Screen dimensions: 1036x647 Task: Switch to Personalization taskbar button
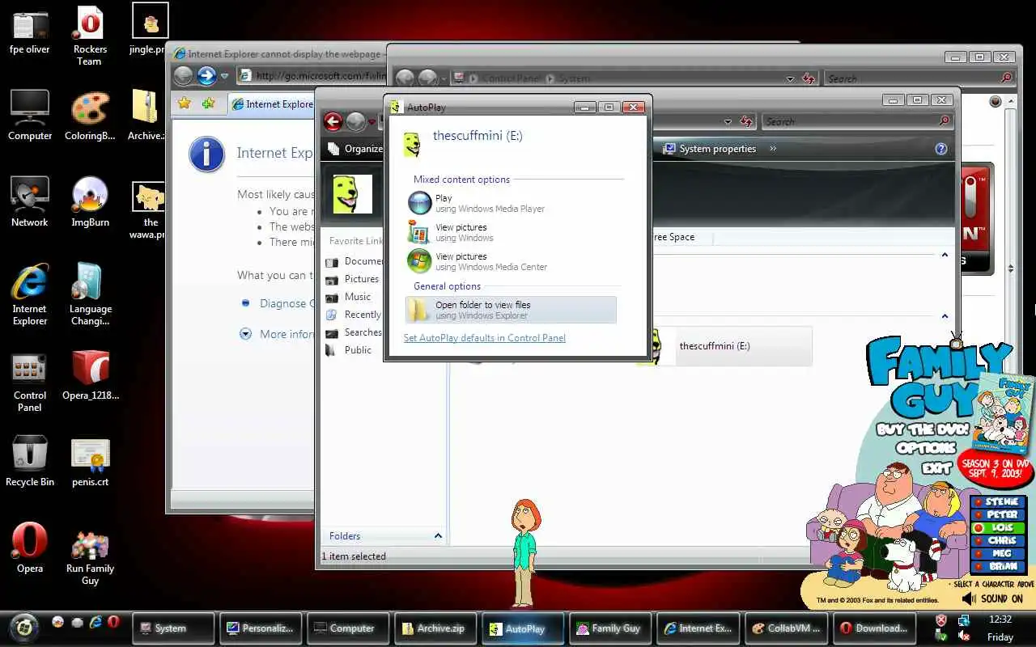261,628
